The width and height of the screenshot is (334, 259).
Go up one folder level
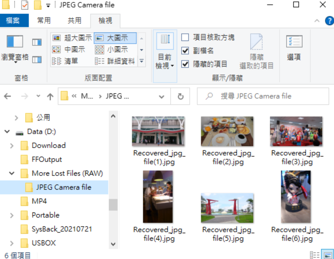[50, 96]
